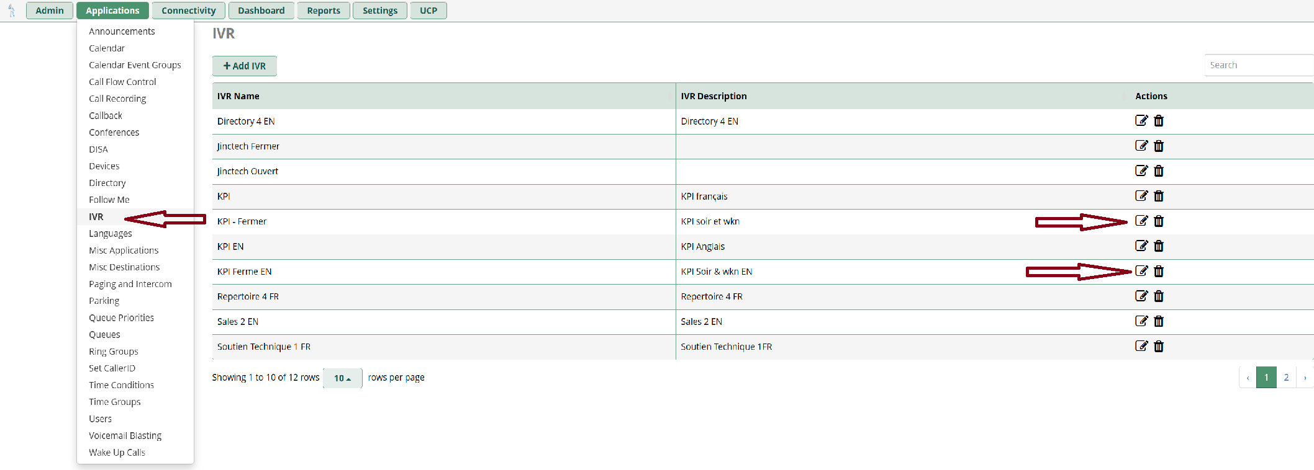This screenshot has height=470, width=1314.
Task: Open Misc Destinations menu entry
Action: pos(124,267)
